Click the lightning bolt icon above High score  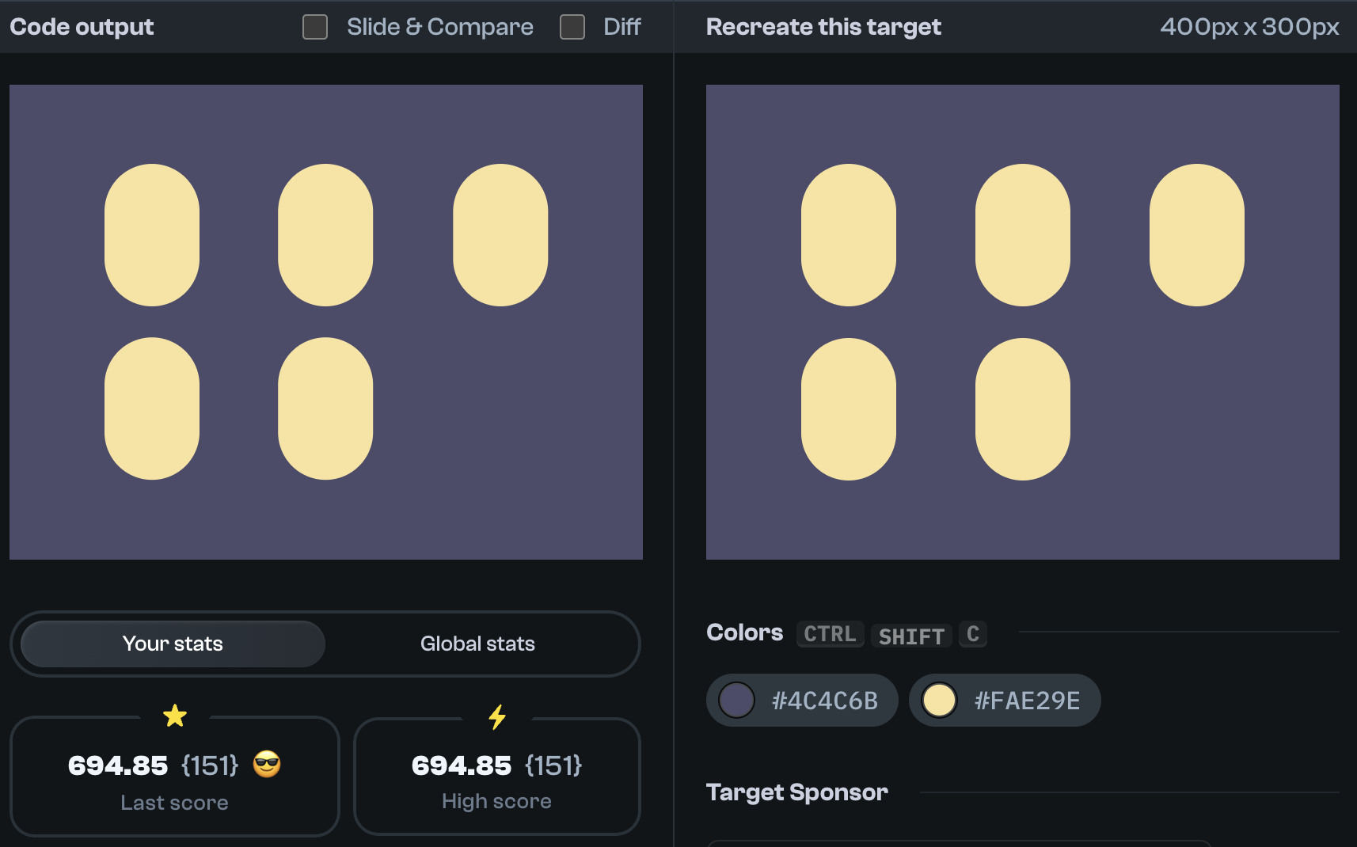click(497, 716)
